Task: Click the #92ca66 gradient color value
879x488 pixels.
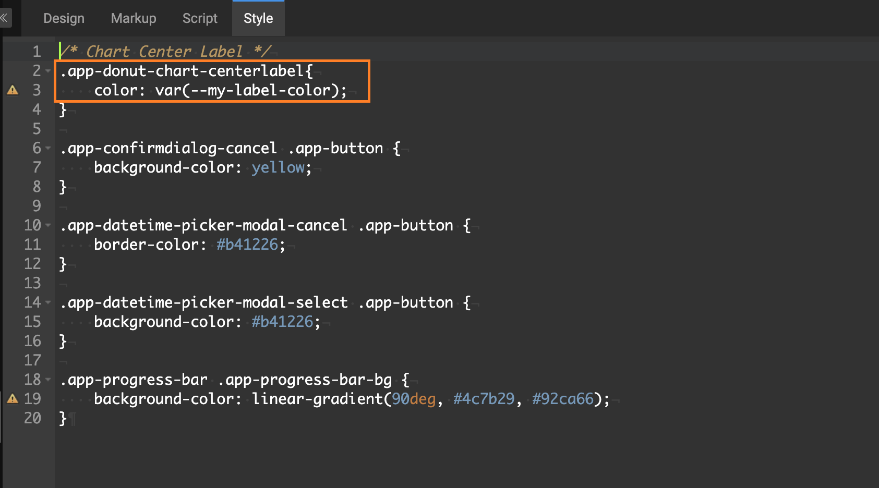Action: (x=563, y=398)
